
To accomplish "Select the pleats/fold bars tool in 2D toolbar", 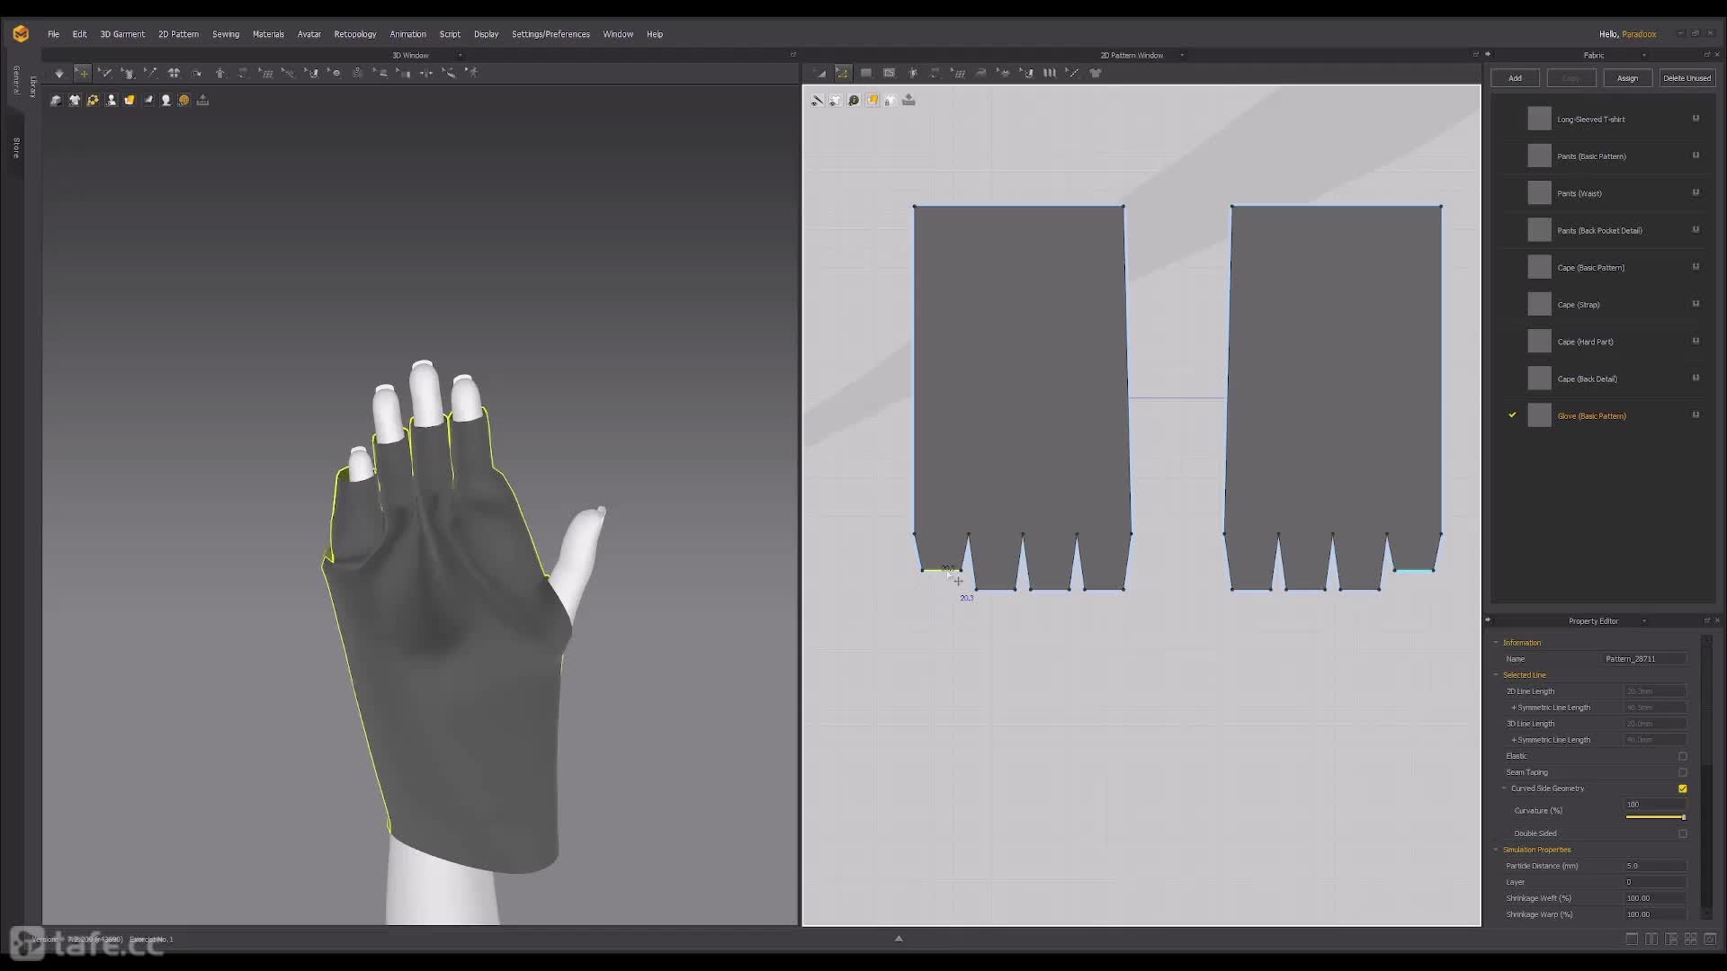I will tap(1050, 73).
